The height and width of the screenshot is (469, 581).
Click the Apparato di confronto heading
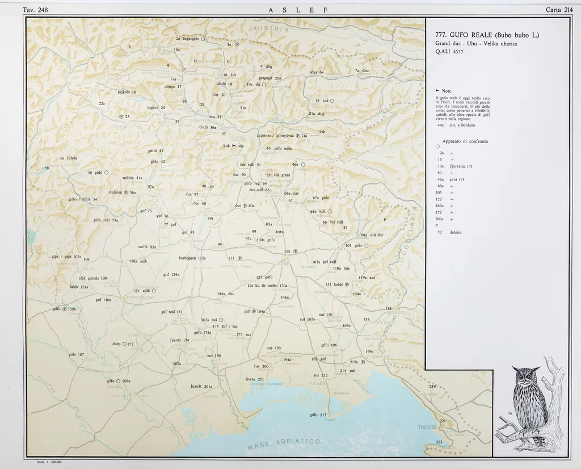pyautogui.click(x=465, y=141)
